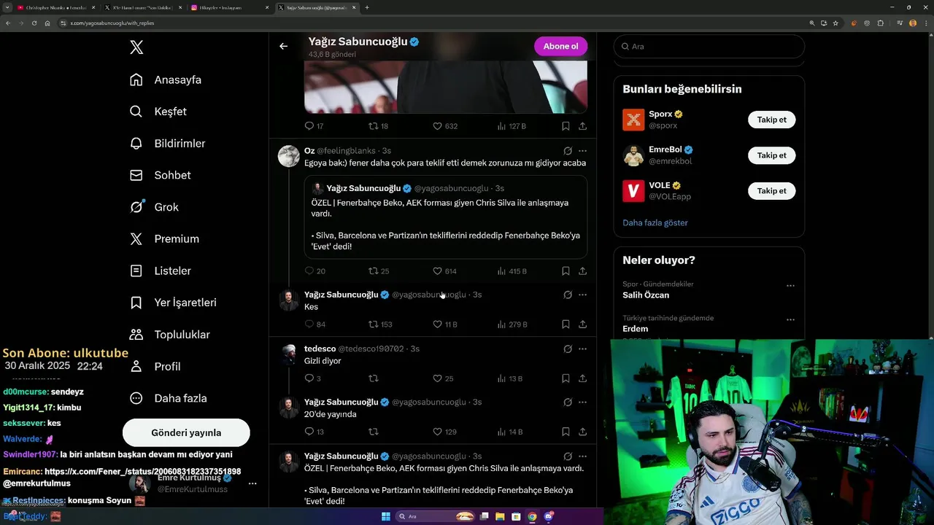Screen dimensions: 934x525
Task: Bookmark the post with 632 likes
Action: click(566, 126)
